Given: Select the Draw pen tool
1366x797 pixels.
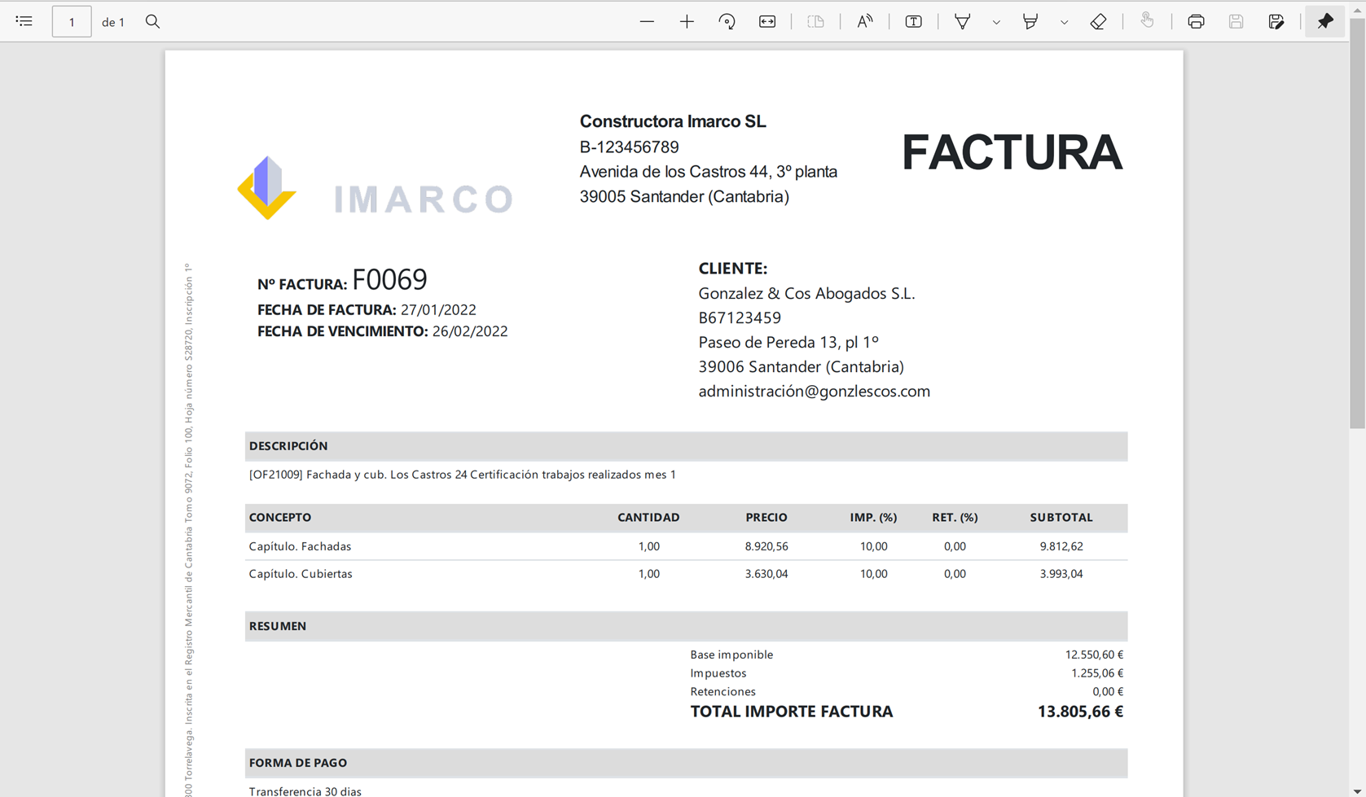Looking at the screenshot, I should (x=962, y=21).
